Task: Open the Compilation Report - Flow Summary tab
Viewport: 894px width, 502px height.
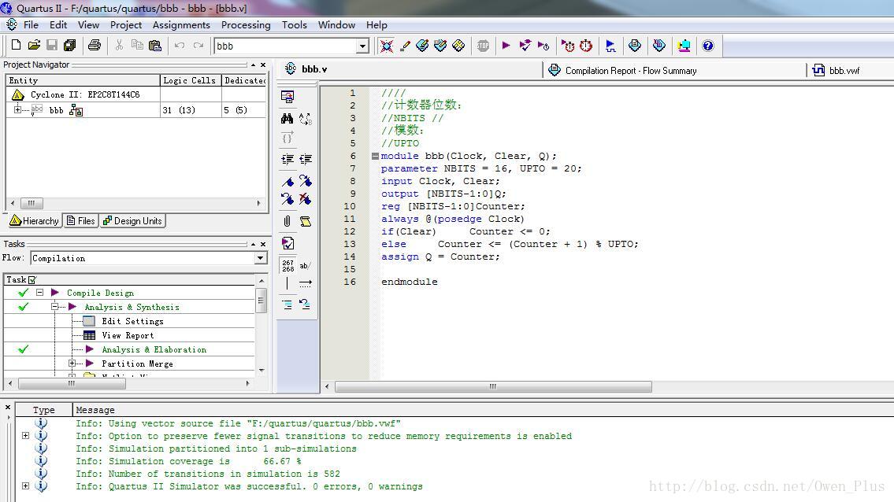Action: tap(630, 70)
